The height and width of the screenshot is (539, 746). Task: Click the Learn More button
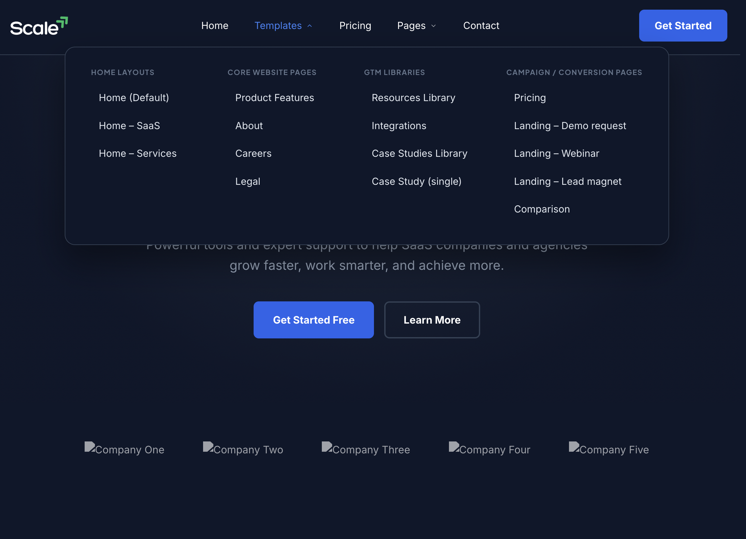click(x=432, y=319)
